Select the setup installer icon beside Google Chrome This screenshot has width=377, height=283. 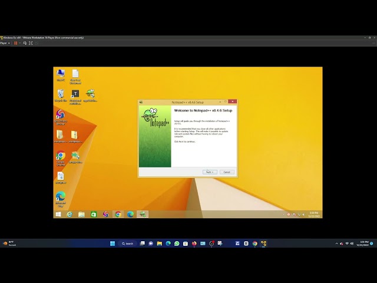click(75, 157)
